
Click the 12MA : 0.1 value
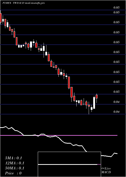pyautogui.click(x=15, y=163)
